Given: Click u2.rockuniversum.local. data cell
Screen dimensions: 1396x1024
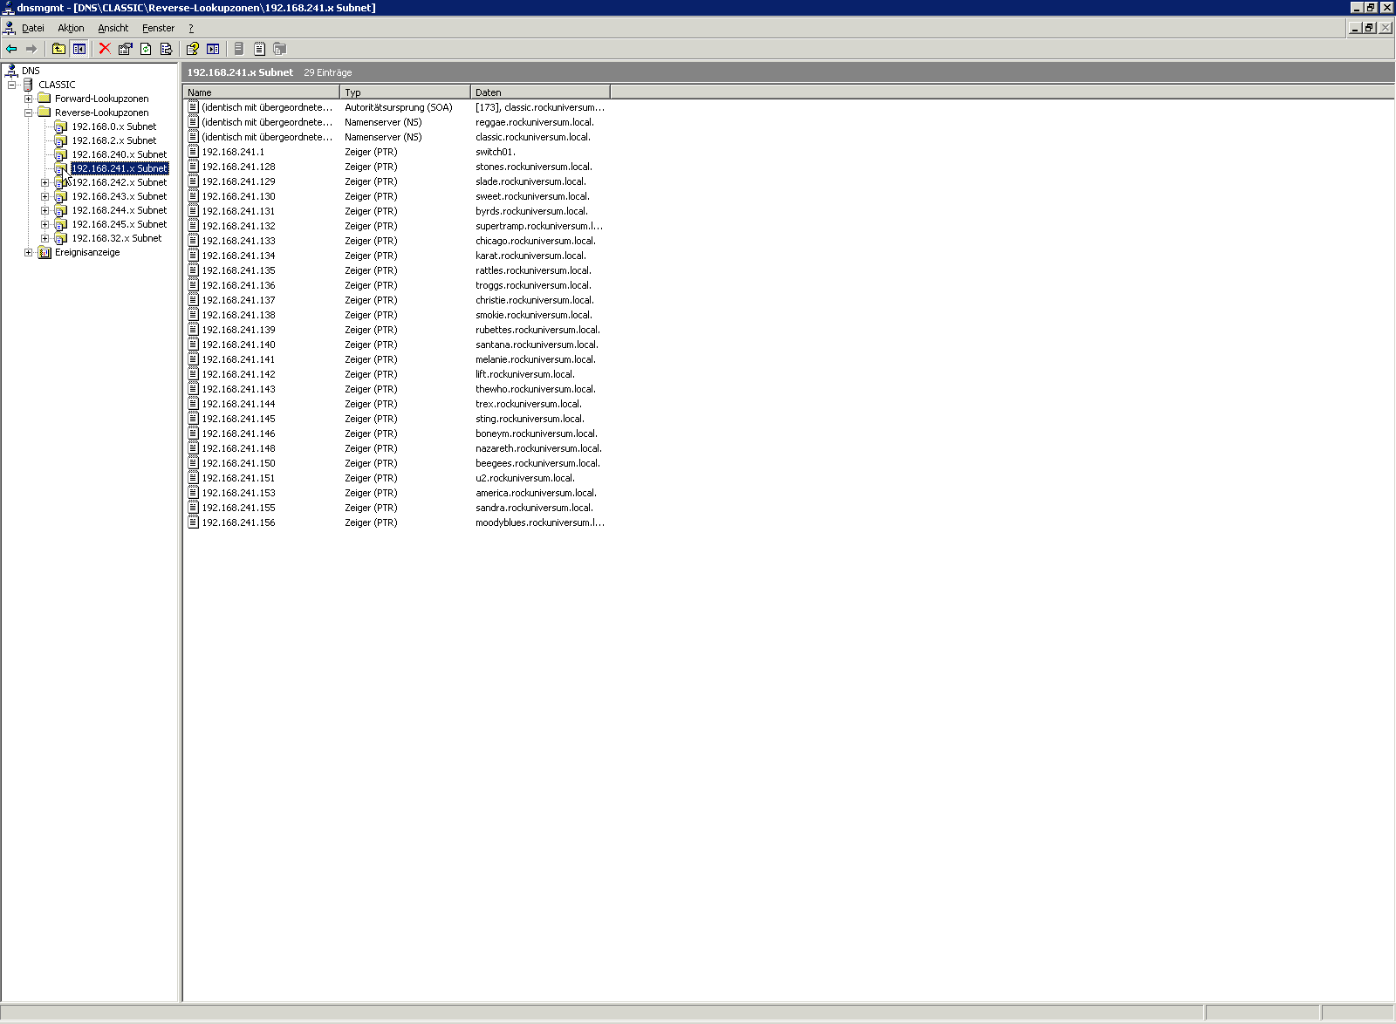Looking at the screenshot, I should point(525,478).
